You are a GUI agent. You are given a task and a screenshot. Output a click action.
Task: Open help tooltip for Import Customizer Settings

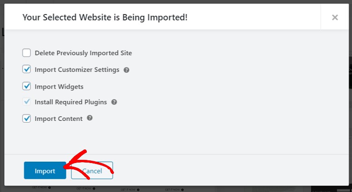click(x=126, y=70)
